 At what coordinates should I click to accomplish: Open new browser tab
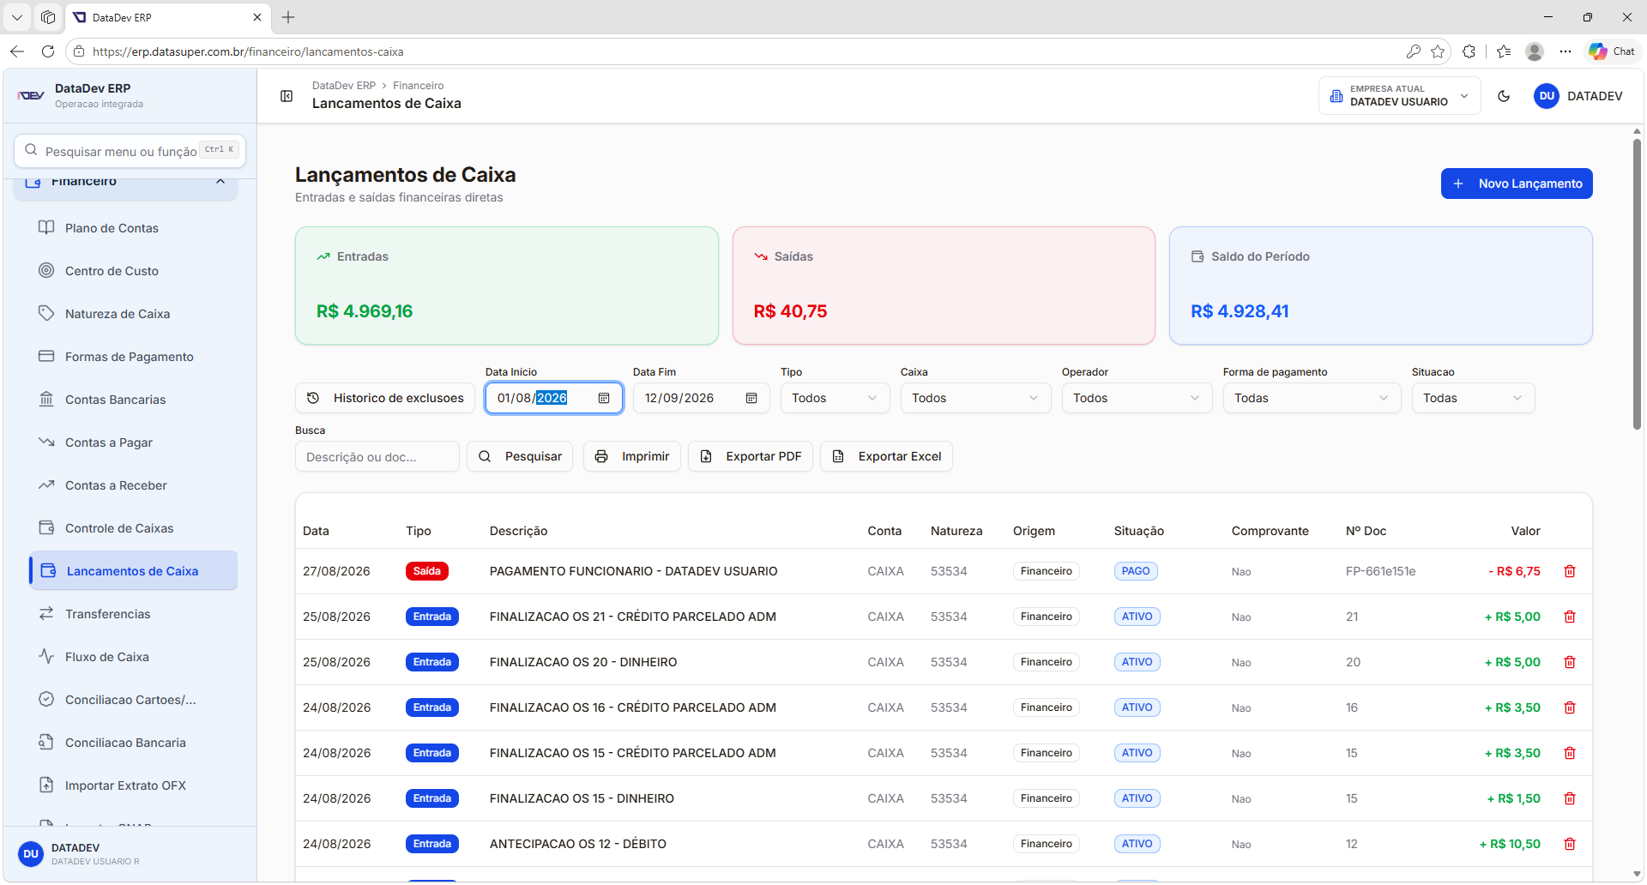point(288,17)
